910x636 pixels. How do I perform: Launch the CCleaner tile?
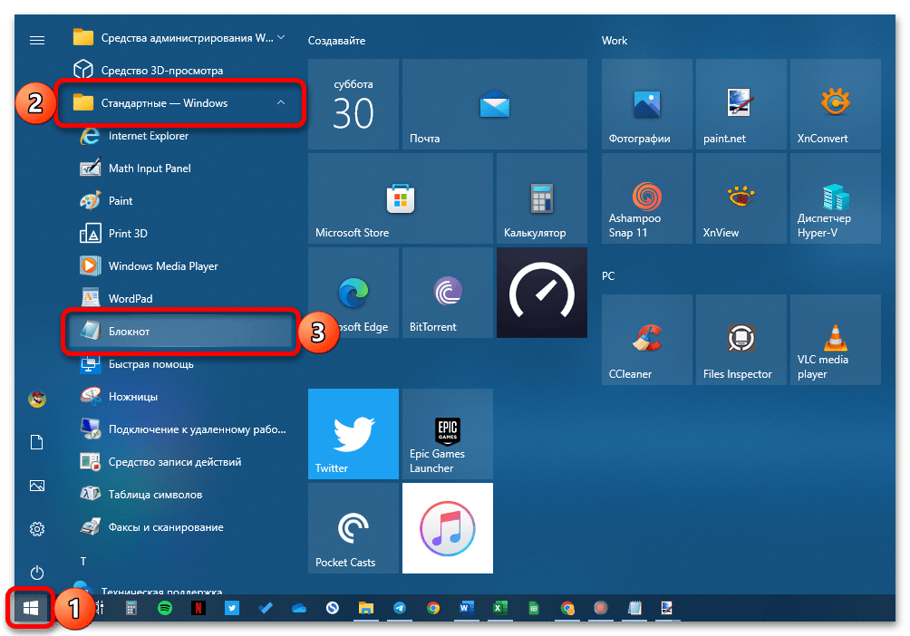point(647,340)
